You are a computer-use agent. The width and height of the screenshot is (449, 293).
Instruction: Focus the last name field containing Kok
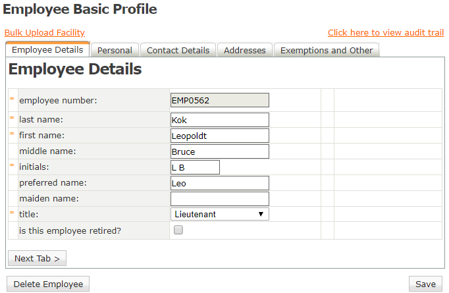tap(220, 120)
